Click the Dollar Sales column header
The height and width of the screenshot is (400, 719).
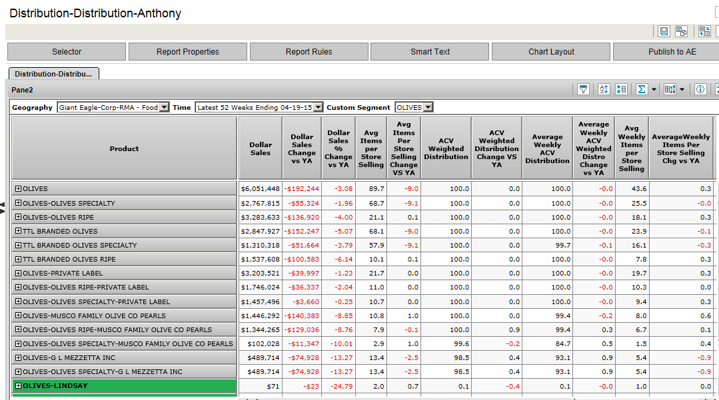261,148
